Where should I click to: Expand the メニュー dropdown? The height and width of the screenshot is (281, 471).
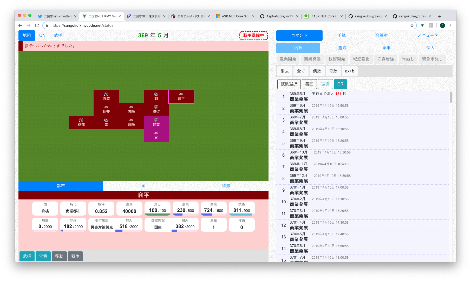(x=428, y=36)
